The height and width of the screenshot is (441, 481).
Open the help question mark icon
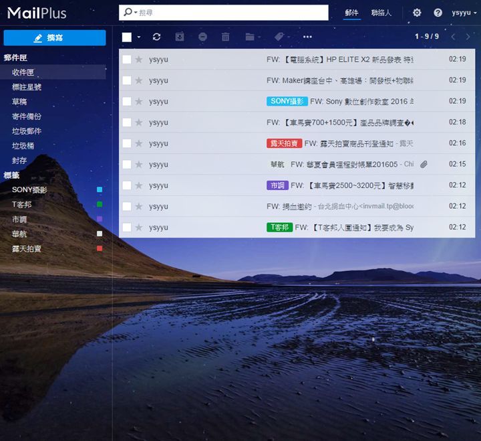click(x=438, y=13)
